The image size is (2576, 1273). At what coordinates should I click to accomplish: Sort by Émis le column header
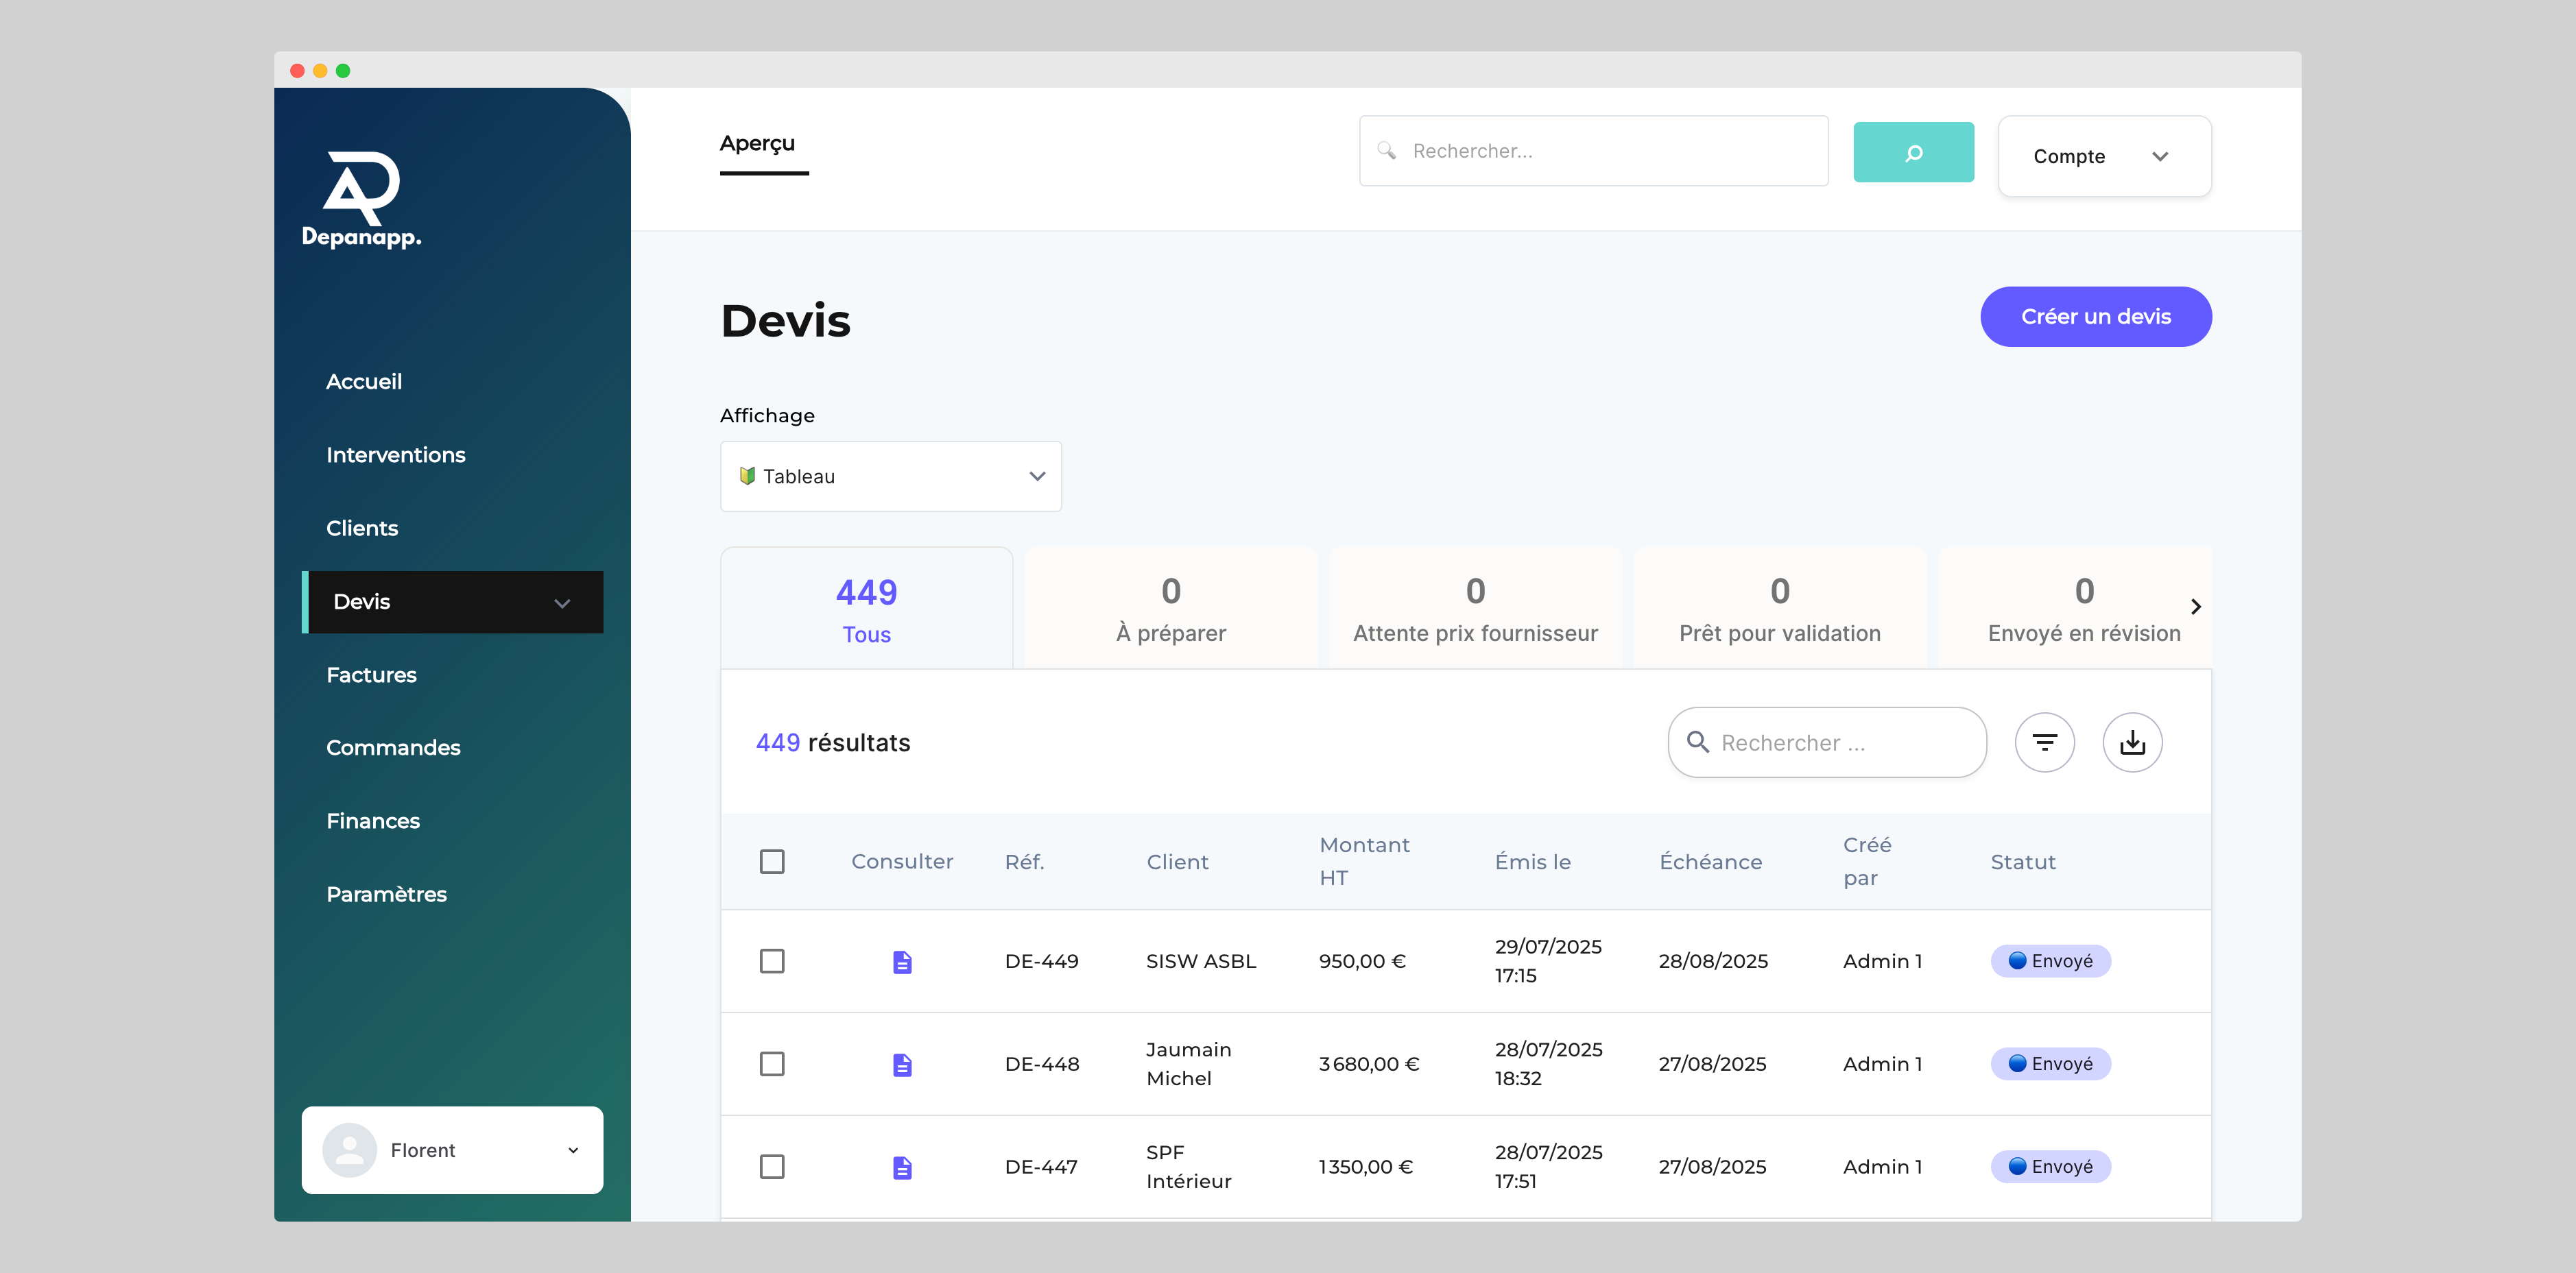pyautogui.click(x=1532, y=862)
